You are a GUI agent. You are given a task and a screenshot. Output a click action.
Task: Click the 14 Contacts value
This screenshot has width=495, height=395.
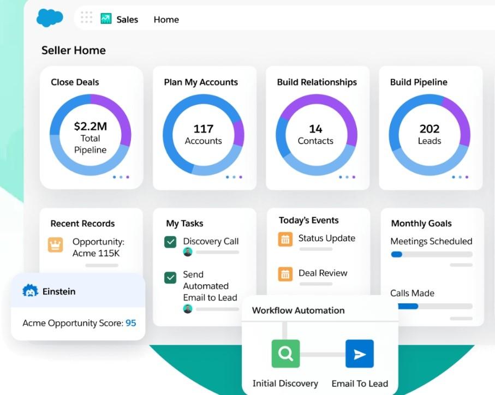coord(315,134)
